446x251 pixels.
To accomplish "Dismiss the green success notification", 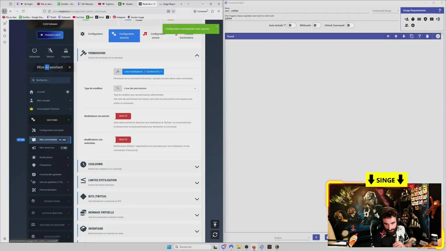I will pos(217,26).
